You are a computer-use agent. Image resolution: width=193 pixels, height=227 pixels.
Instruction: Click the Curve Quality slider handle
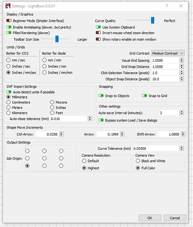(x=153, y=20)
